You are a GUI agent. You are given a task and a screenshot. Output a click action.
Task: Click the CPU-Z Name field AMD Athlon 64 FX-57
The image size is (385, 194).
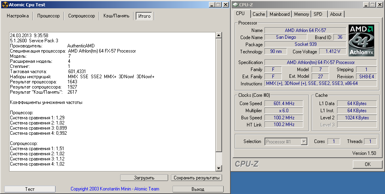coord(305,30)
